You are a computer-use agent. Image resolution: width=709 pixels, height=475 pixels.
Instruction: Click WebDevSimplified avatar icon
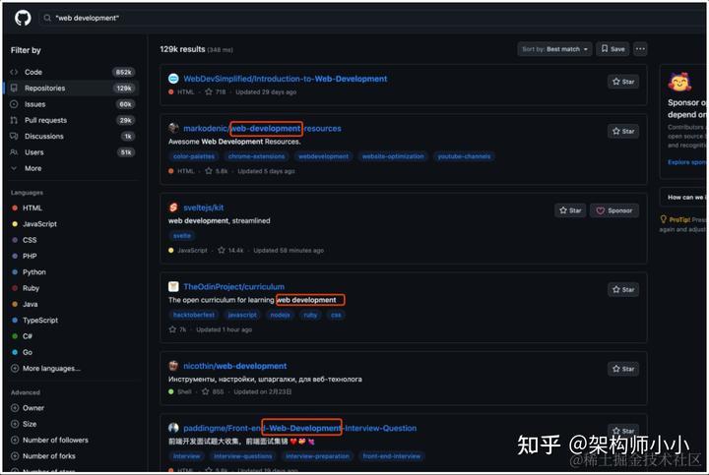click(173, 79)
